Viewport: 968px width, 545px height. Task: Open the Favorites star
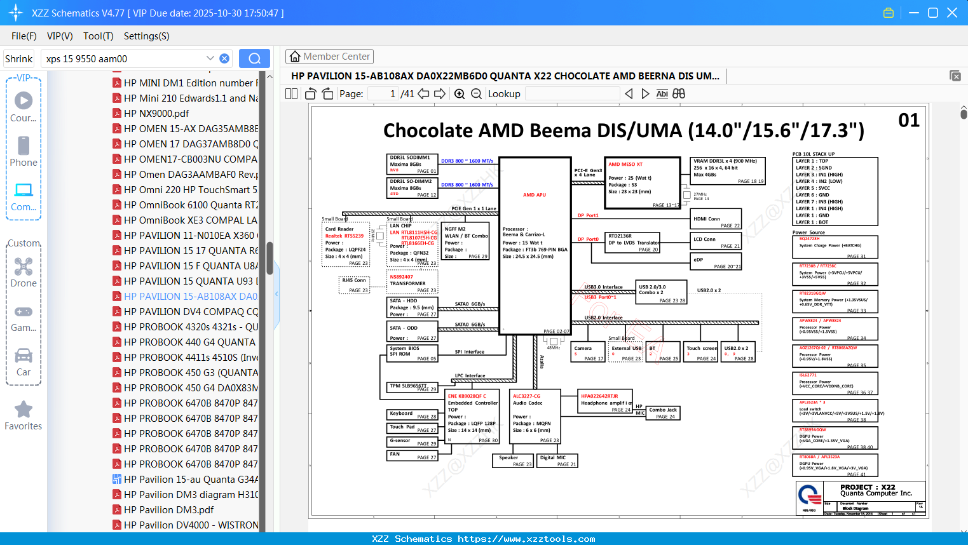pyautogui.click(x=24, y=415)
